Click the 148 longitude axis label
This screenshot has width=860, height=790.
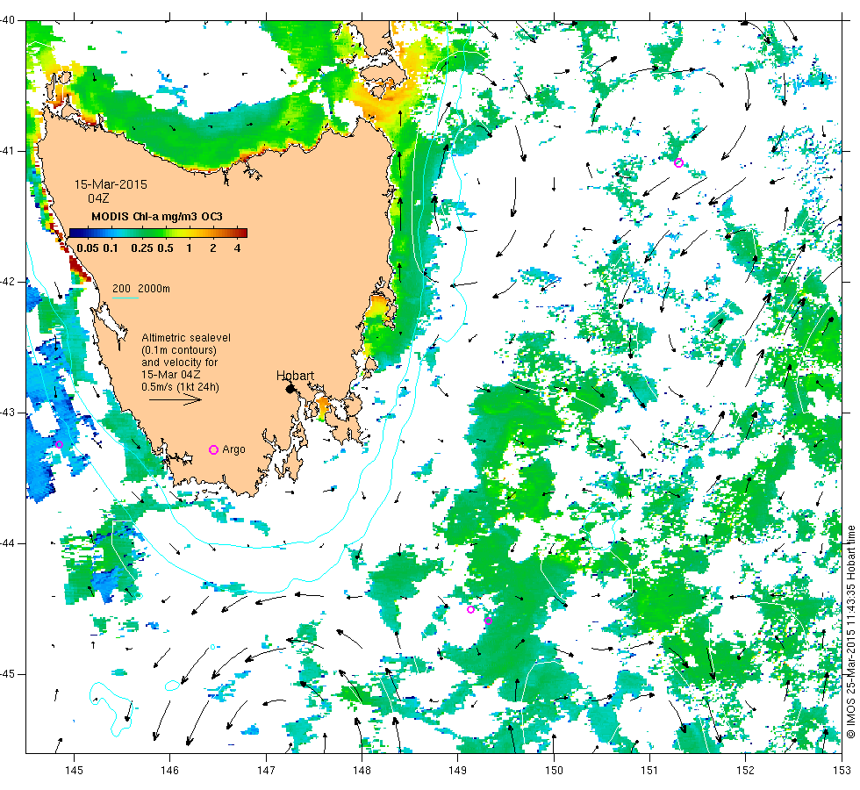(x=362, y=771)
